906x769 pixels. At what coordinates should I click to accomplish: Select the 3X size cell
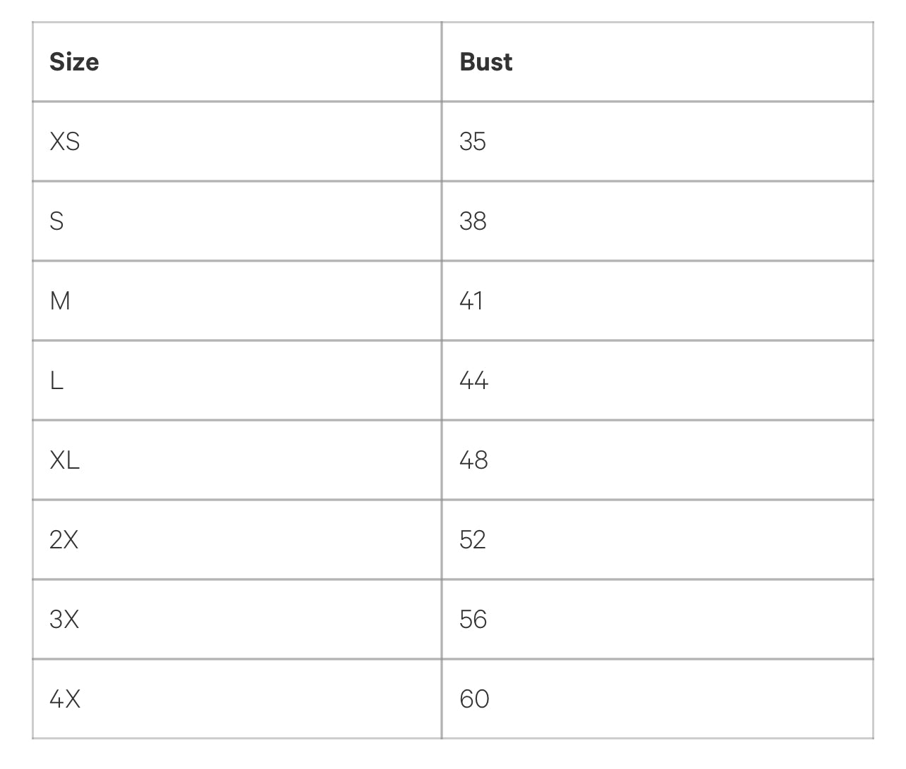point(64,620)
